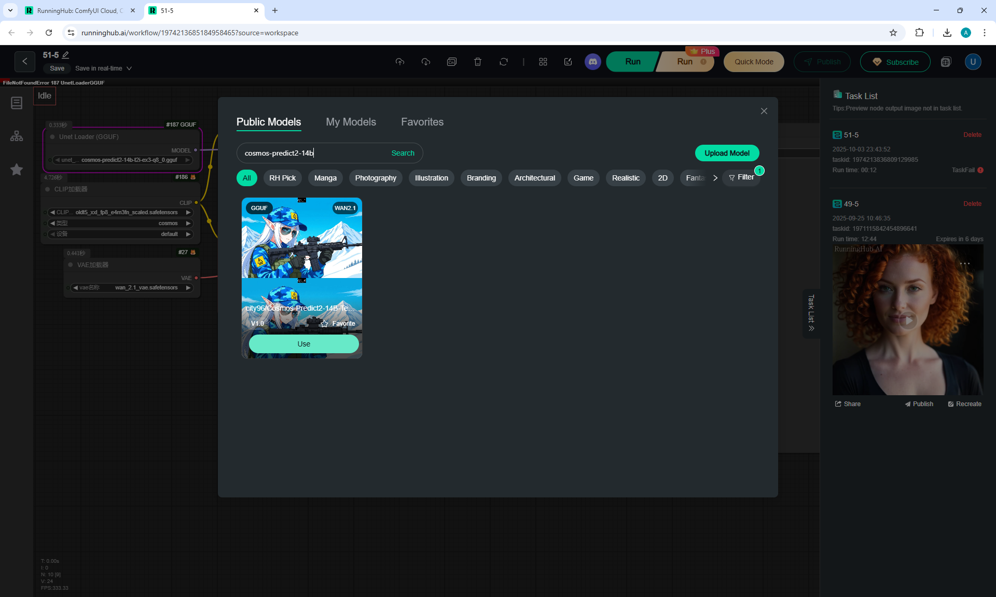Switch to My Models tab

coord(351,122)
